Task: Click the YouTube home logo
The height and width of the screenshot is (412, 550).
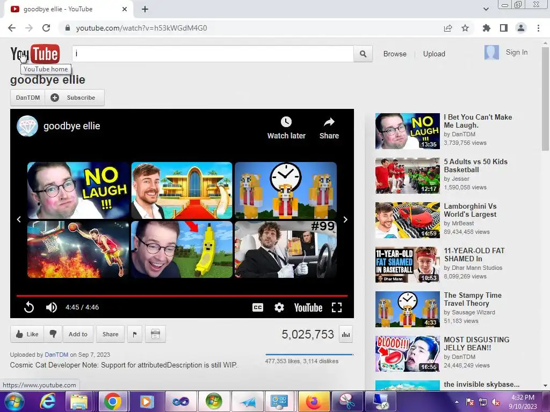Action: [35, 54]
